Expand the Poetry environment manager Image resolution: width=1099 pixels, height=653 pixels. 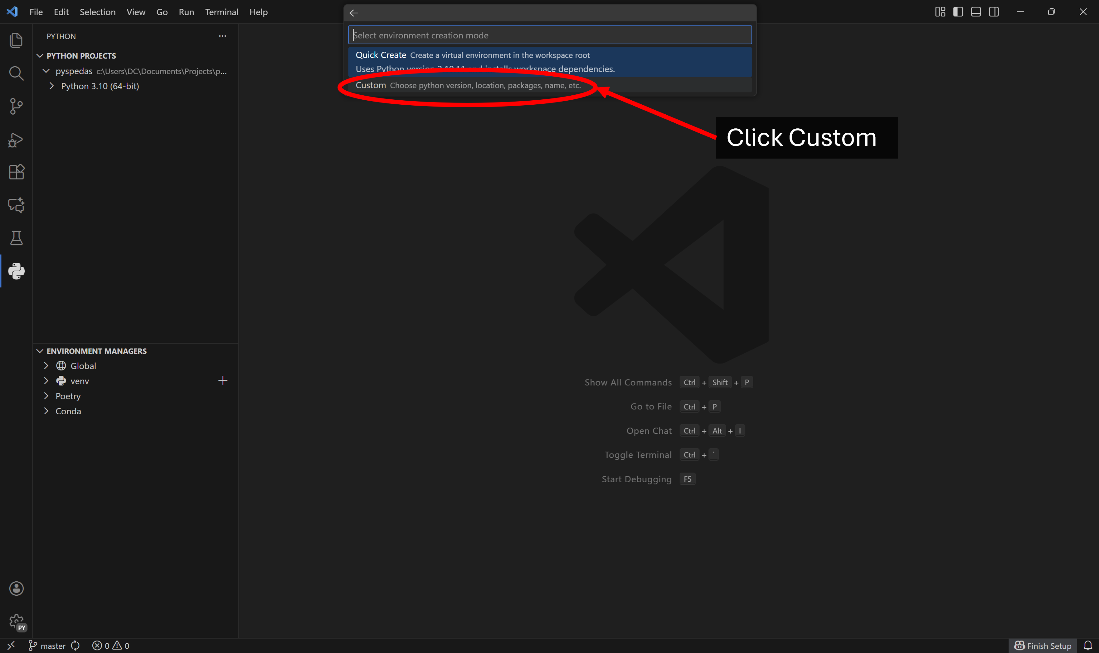[46, 396]
